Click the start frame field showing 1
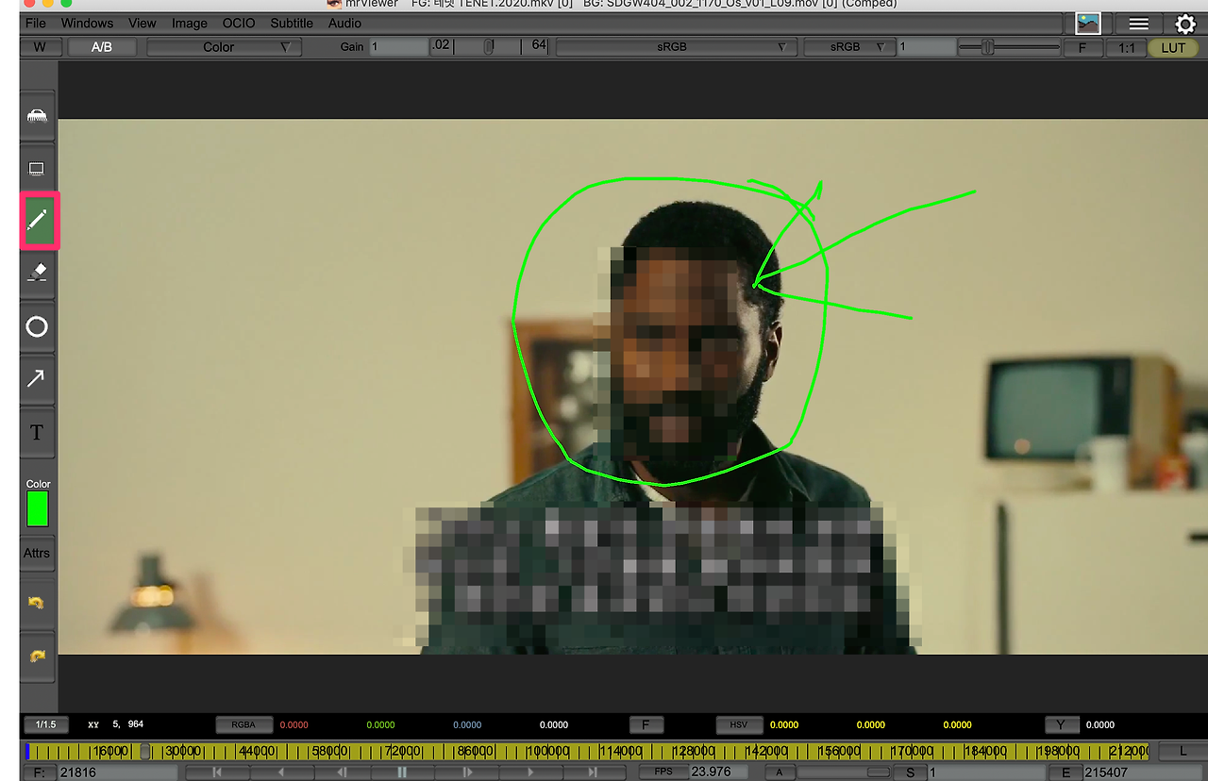Viewport: 1208px width, 781px height. [x=987, y=773]
